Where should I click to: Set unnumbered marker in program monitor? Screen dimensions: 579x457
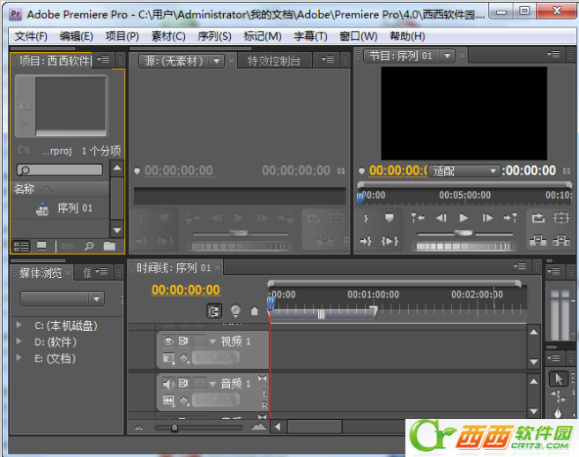(389, 218)
